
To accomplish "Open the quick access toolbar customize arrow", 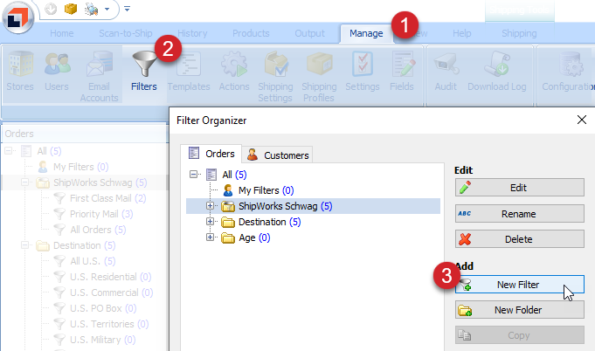I will (127, 9).
